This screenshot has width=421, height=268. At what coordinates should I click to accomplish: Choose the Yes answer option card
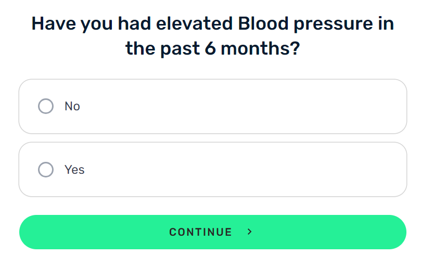[x=213, y=170]
